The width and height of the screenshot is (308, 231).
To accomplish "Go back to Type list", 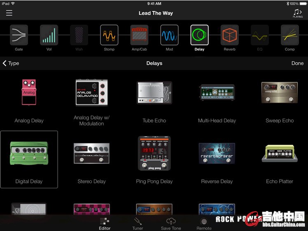I will 11,63.
